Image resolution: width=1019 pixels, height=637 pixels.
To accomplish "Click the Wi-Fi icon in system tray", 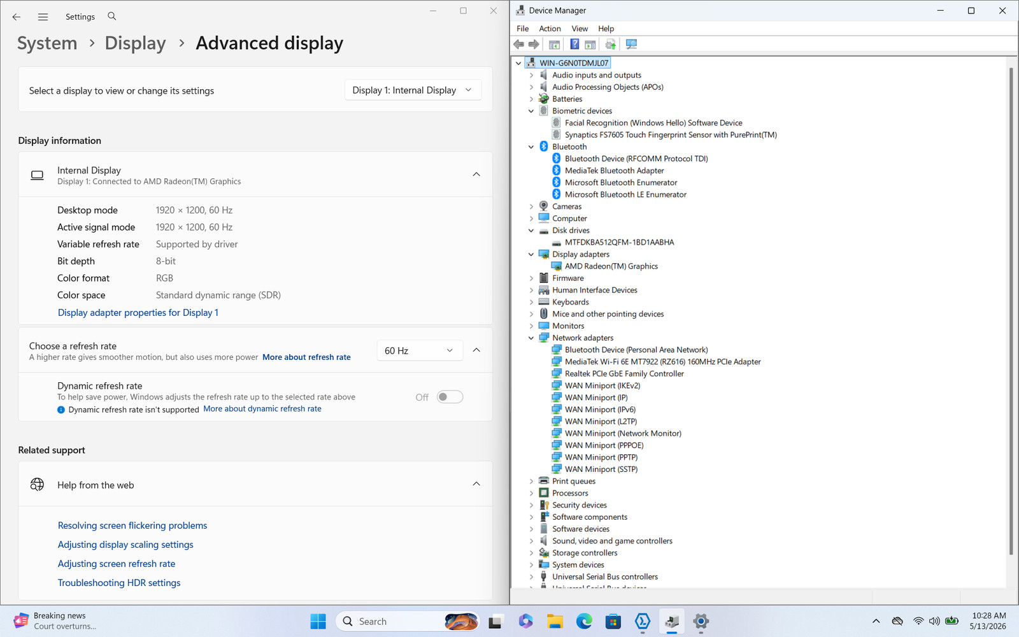I will (918, 621).
